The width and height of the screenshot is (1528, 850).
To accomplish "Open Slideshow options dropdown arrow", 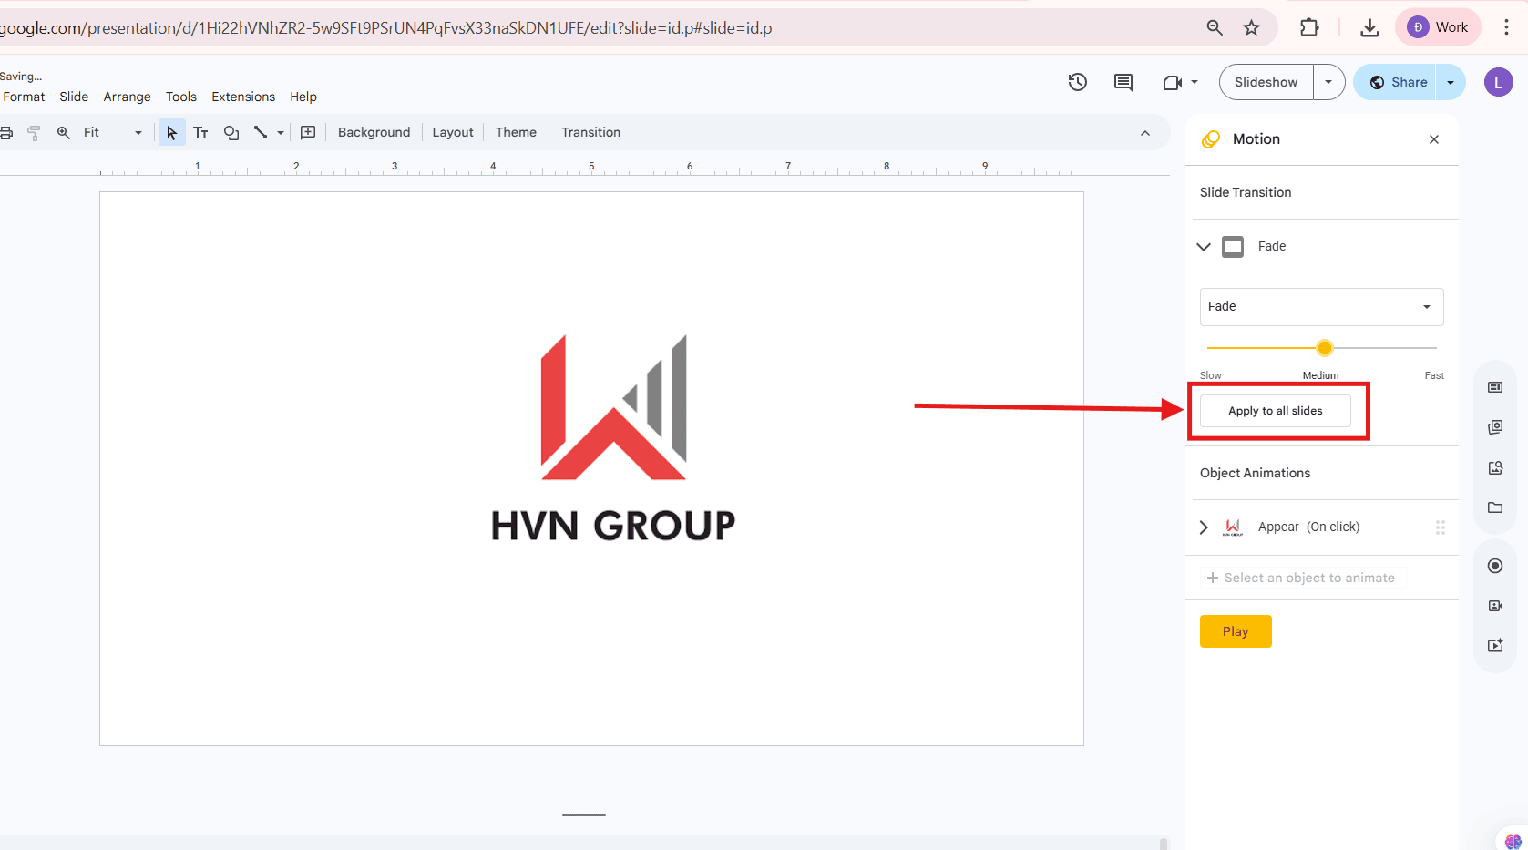I will coord(1328,82).
